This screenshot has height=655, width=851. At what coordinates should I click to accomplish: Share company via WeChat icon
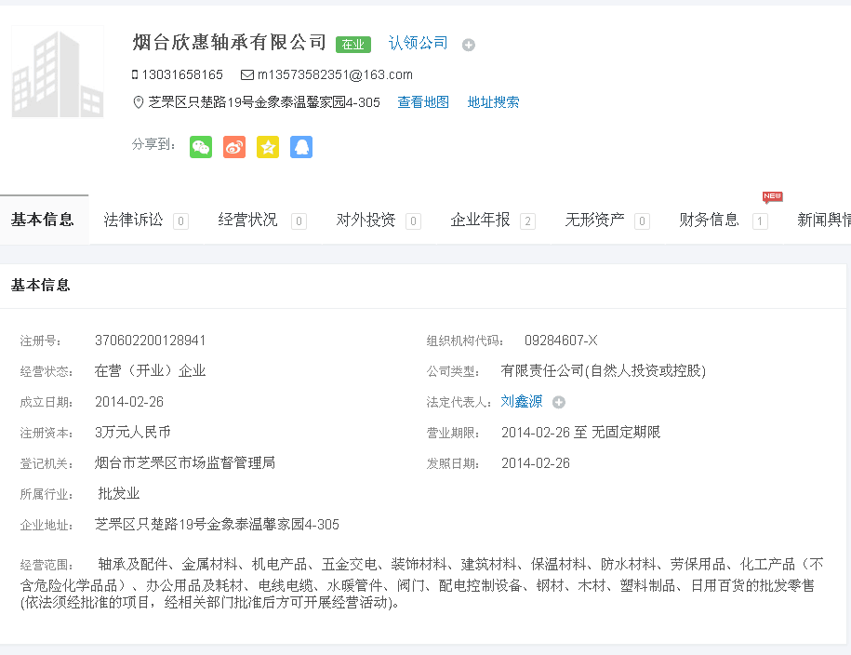[x=201, y=147]
